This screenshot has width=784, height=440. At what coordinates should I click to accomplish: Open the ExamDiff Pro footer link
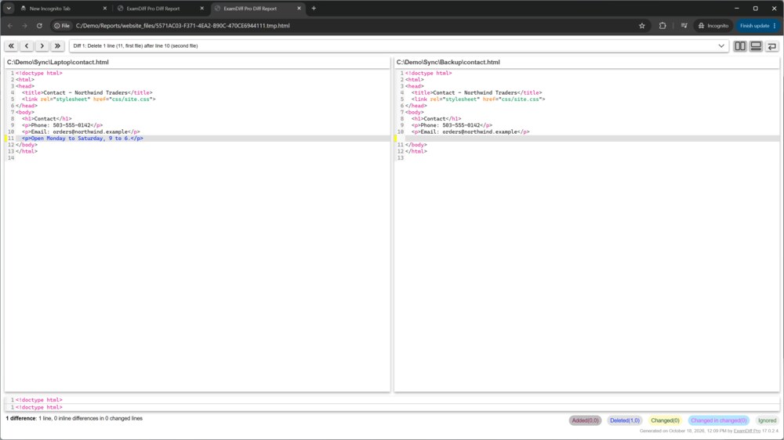click(x=746, y=431)
